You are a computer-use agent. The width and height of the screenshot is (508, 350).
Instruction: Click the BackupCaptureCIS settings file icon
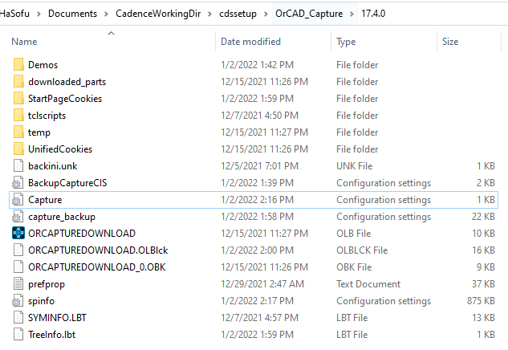18,183
